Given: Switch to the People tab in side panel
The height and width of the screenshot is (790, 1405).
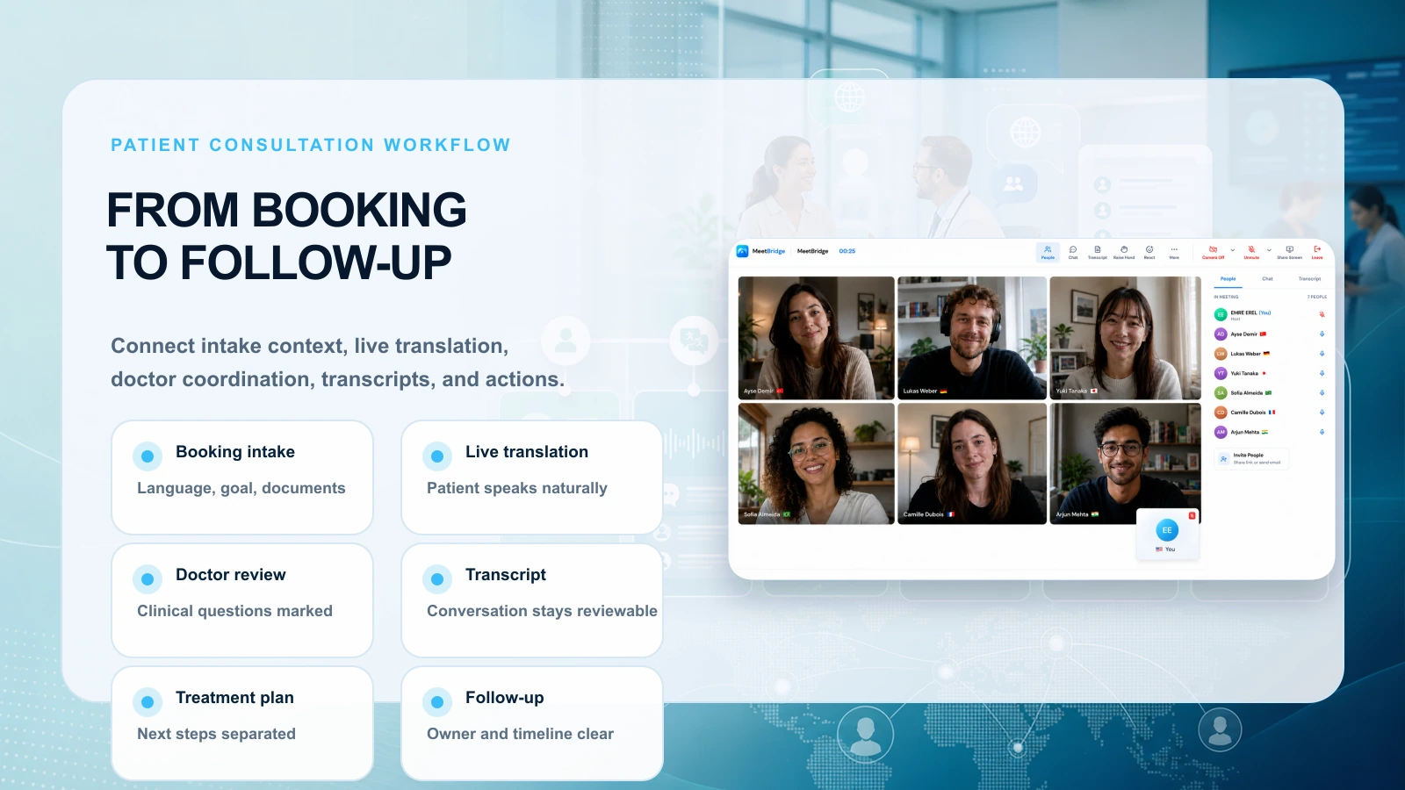Looking at the screenshot, I should click(1228, 279).
